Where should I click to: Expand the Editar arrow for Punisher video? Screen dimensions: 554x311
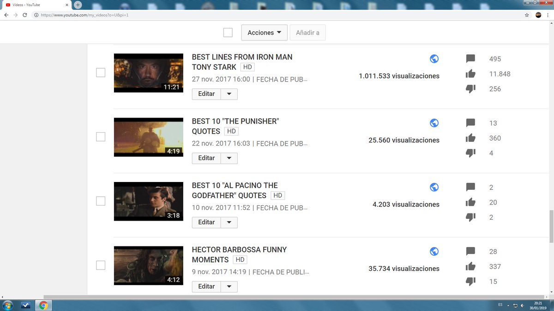click(x=229, y=158)
